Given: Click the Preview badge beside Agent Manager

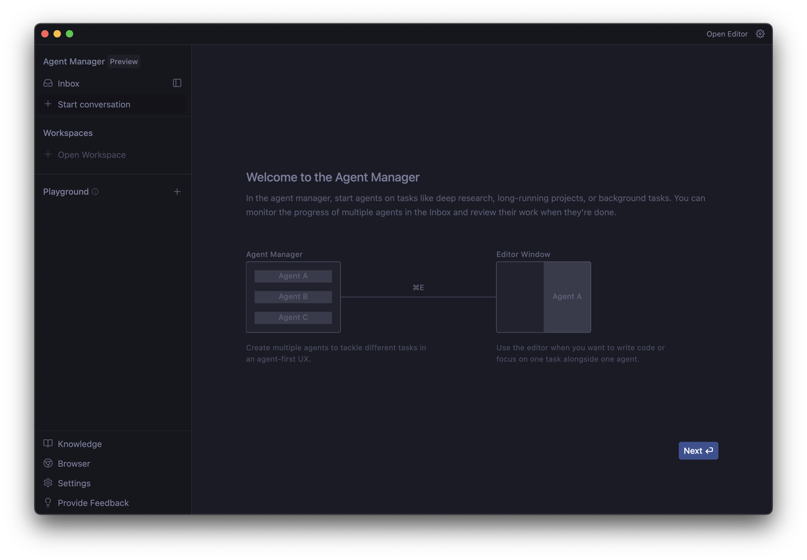Looking at the screenshot, I should [x=124, y=61].
